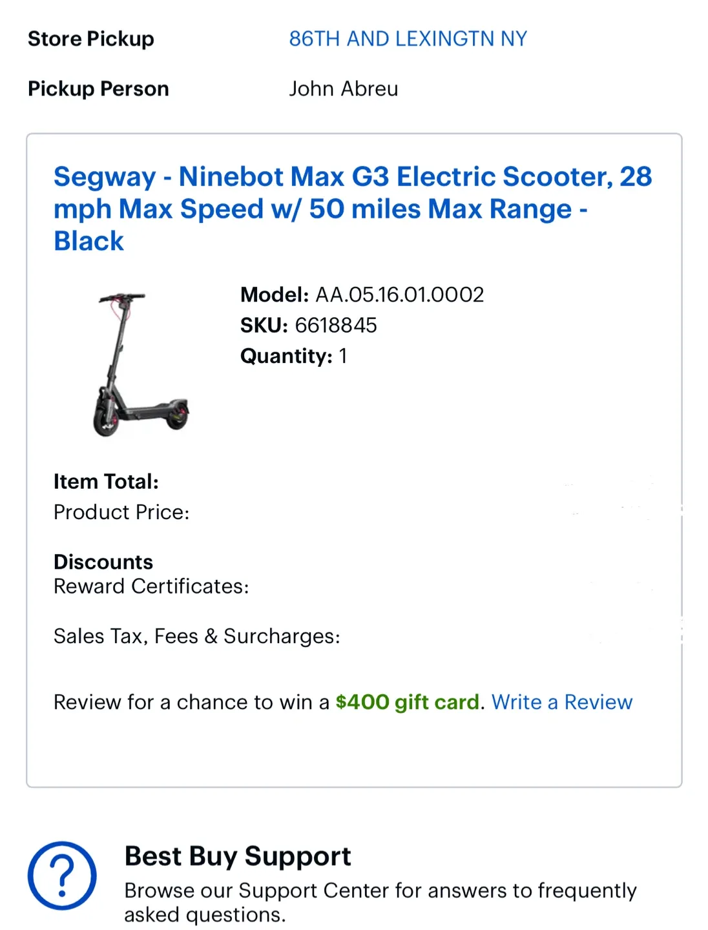Click the Discounts heading

tap(103, 562)
